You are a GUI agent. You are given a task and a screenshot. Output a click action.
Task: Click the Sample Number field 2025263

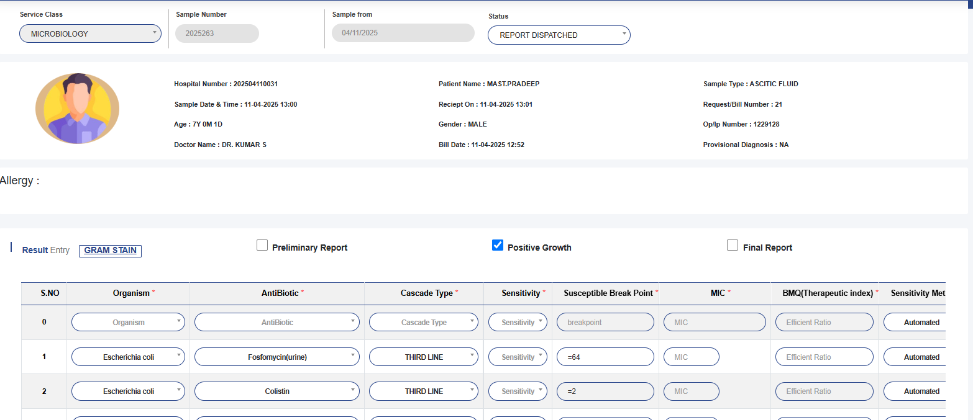[x=217, y=34]
